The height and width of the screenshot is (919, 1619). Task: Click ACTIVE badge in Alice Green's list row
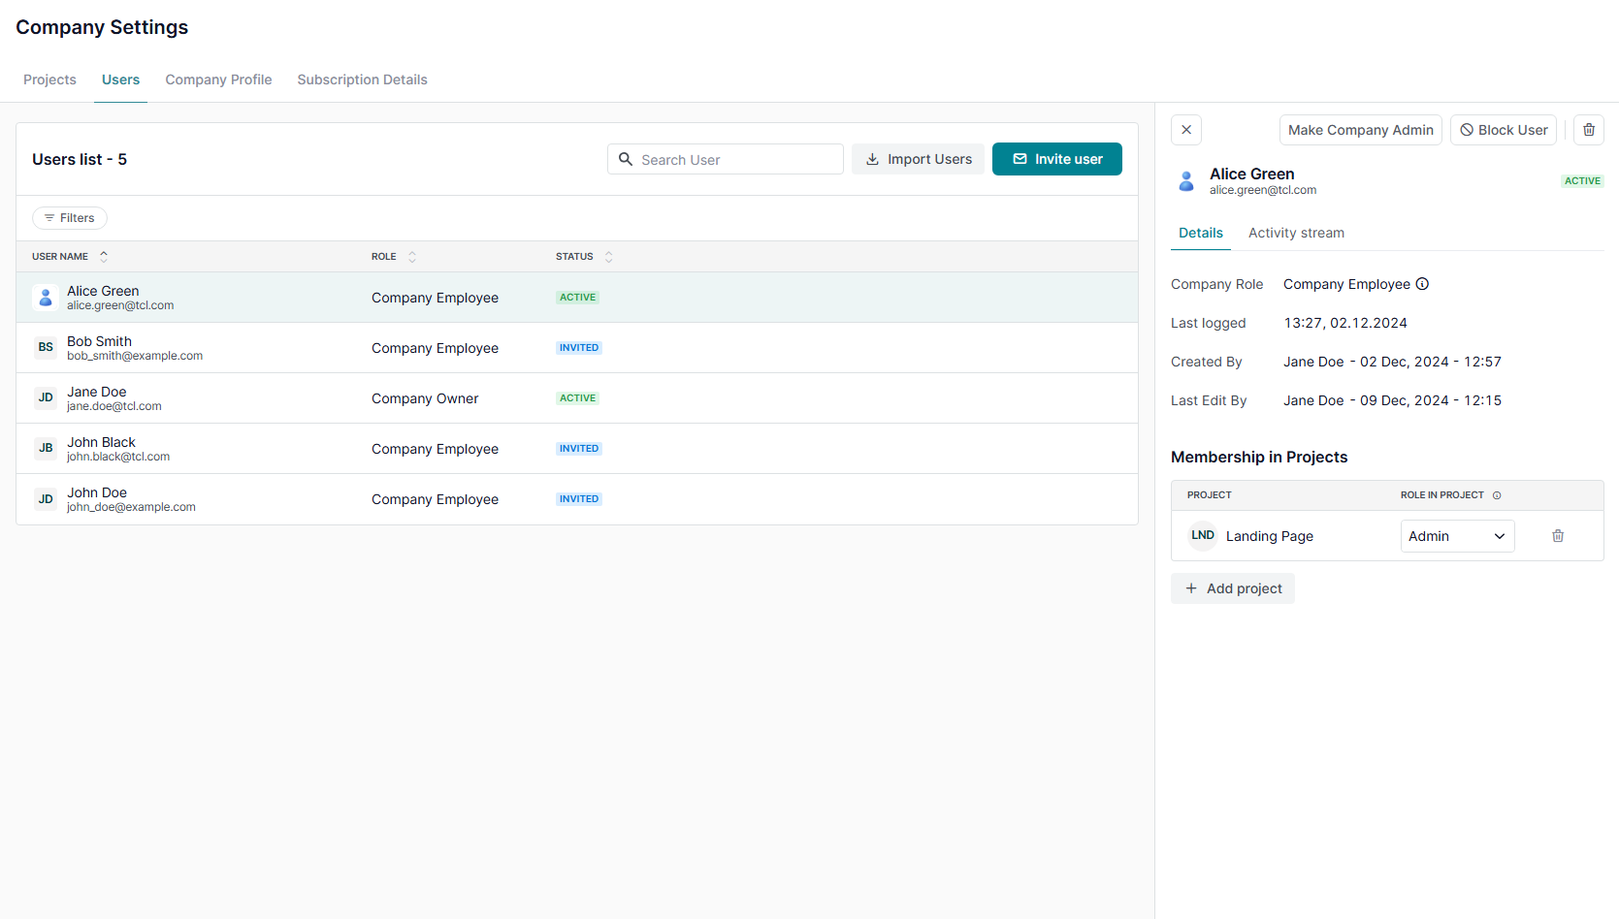[577, 298]
